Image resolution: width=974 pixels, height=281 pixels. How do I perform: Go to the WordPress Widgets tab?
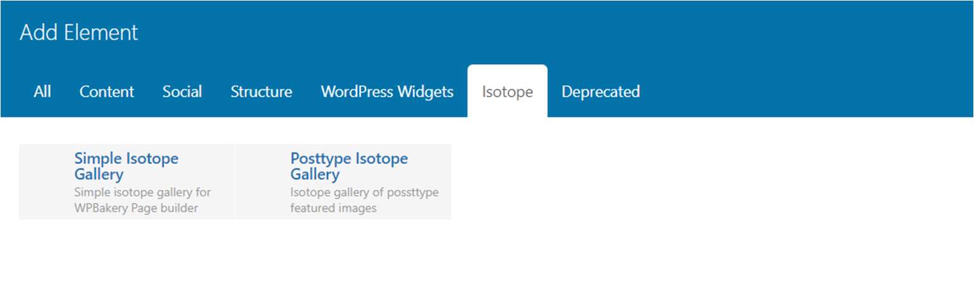[x=387, y=92]
